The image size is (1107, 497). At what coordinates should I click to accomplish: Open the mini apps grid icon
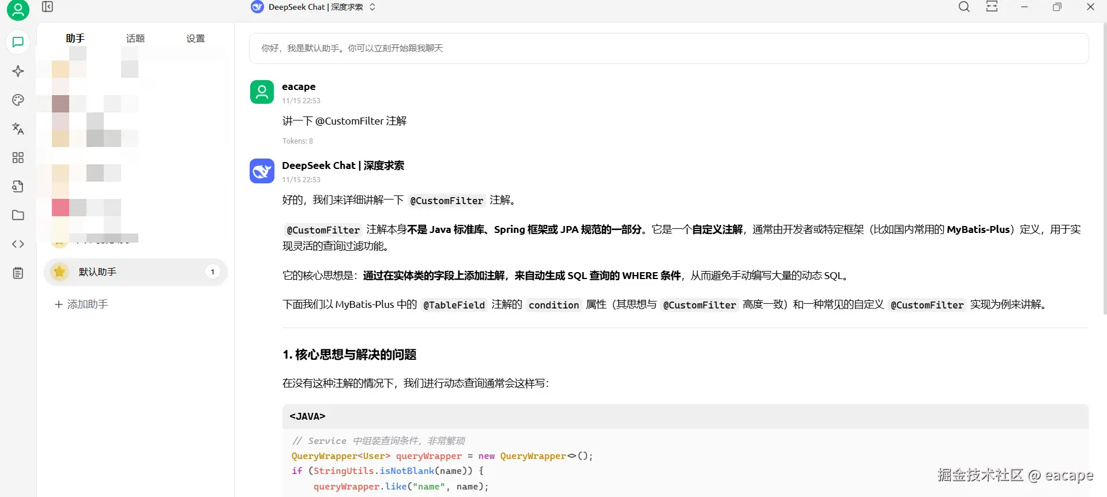18,157
